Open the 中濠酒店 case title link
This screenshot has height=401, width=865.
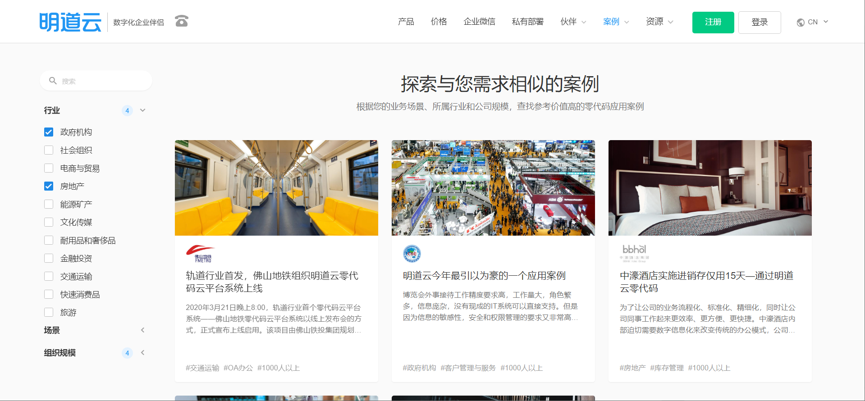point(706,282)
